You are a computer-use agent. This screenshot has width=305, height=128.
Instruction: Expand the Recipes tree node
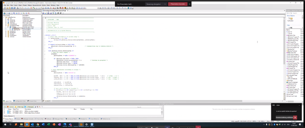click(6, 34)
